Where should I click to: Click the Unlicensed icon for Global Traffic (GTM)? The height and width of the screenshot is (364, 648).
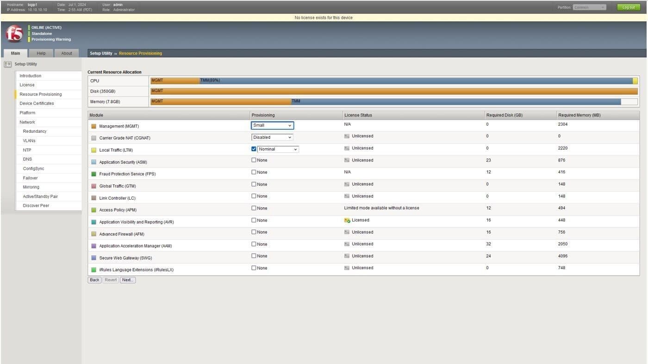[x=347, y=184]
